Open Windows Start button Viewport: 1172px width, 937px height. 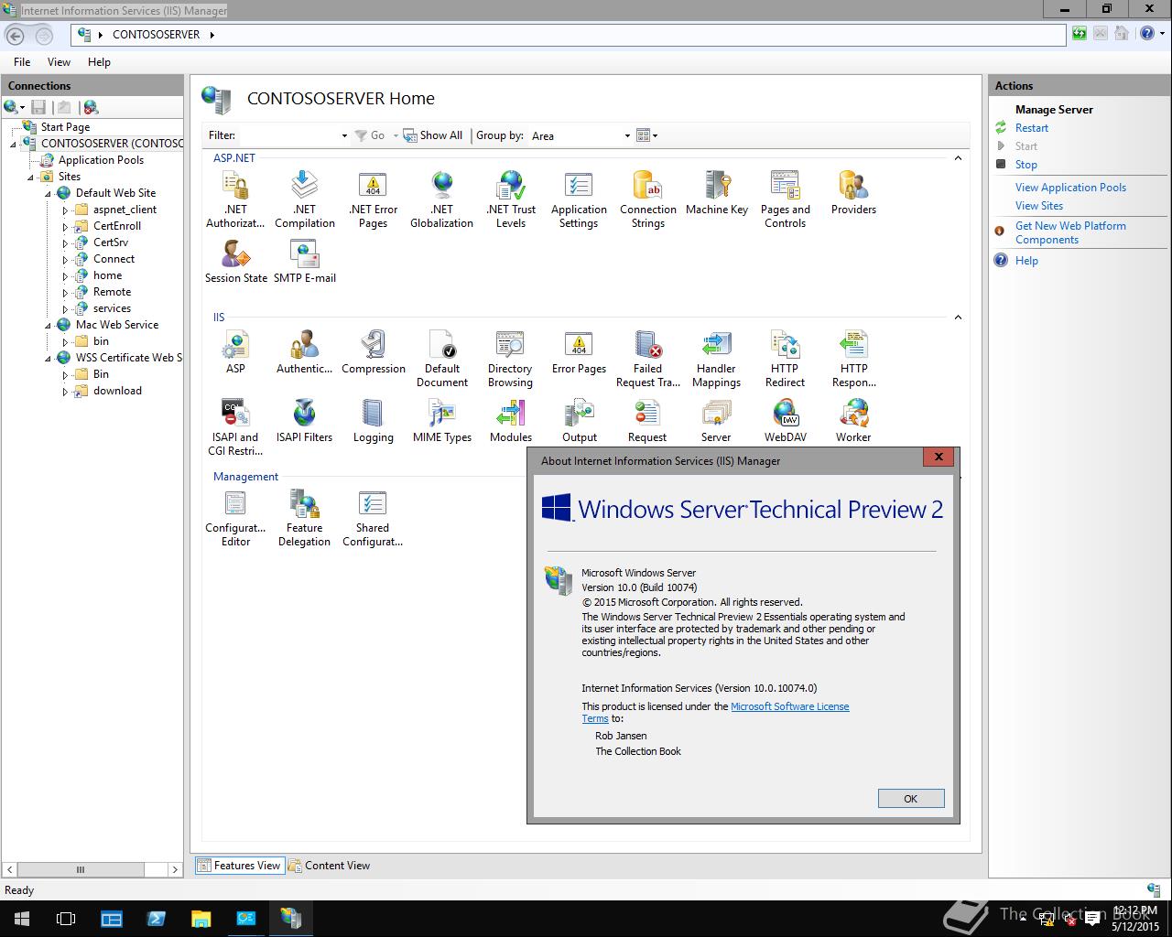pyautogui.click(x=22, y=919)
